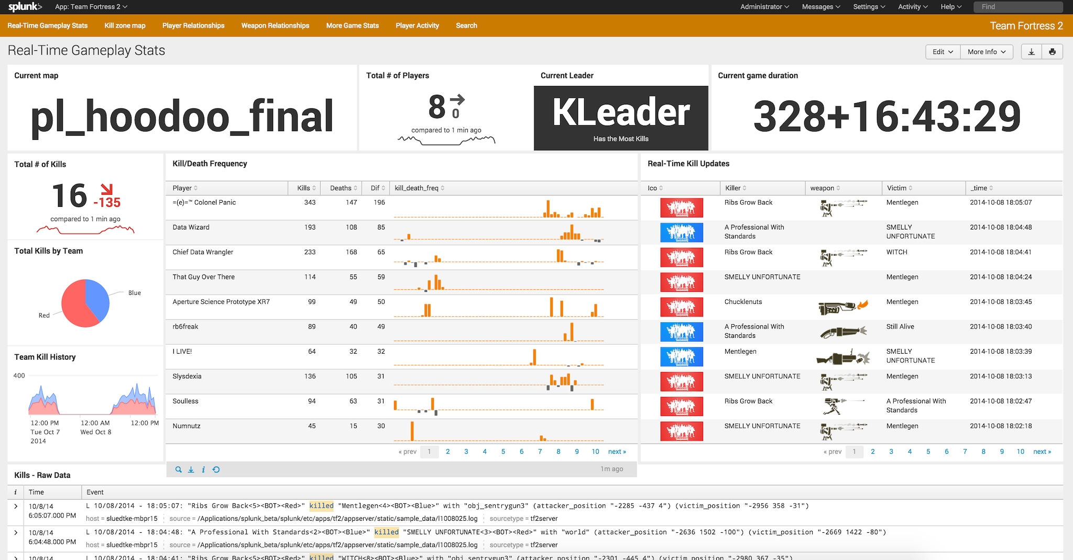Open the More Info dropdown
1073x560 pixels.
click(x=987, y=52)
